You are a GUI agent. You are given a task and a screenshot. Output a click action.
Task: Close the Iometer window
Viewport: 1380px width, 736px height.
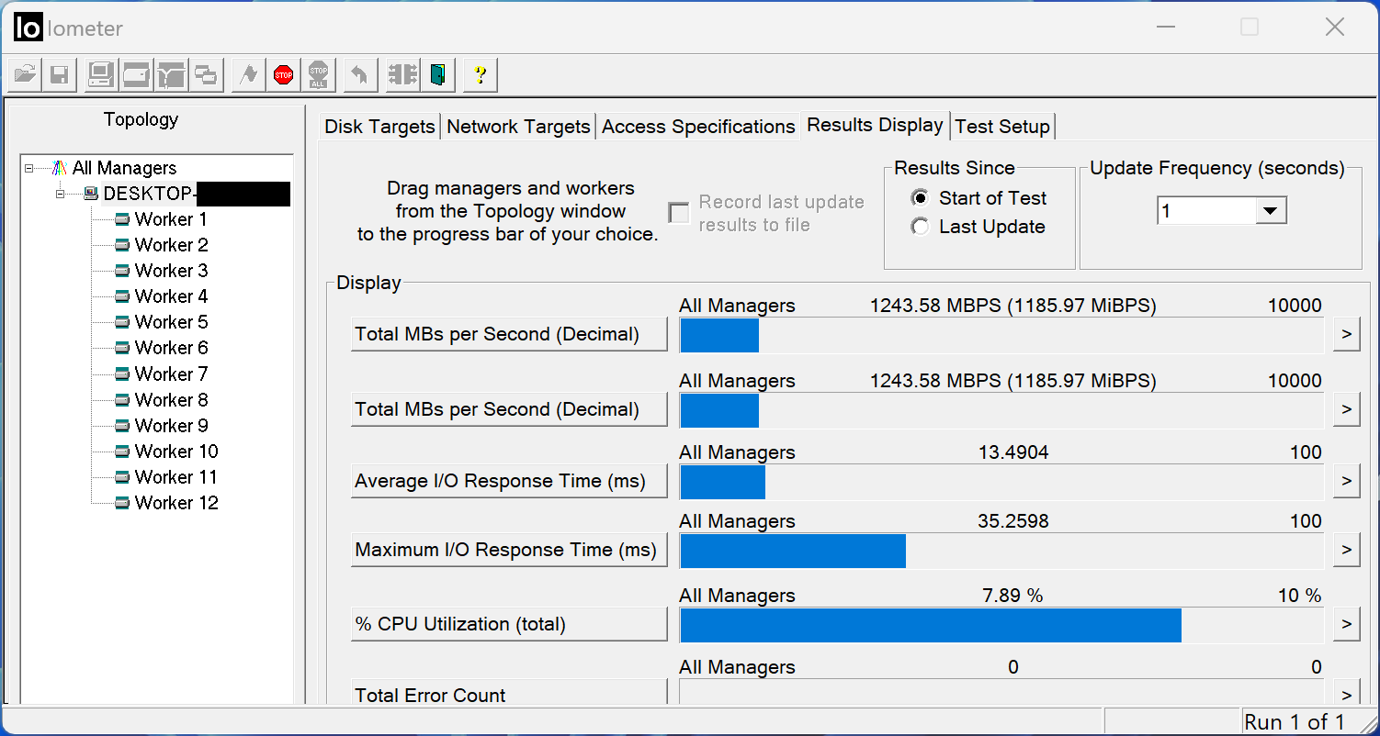point(1335,28)
